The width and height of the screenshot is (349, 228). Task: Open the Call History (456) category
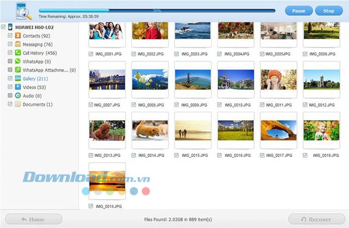40,53
